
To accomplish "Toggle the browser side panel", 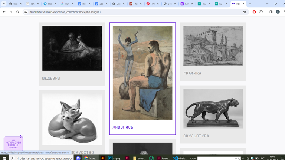I will coord(271,12).
